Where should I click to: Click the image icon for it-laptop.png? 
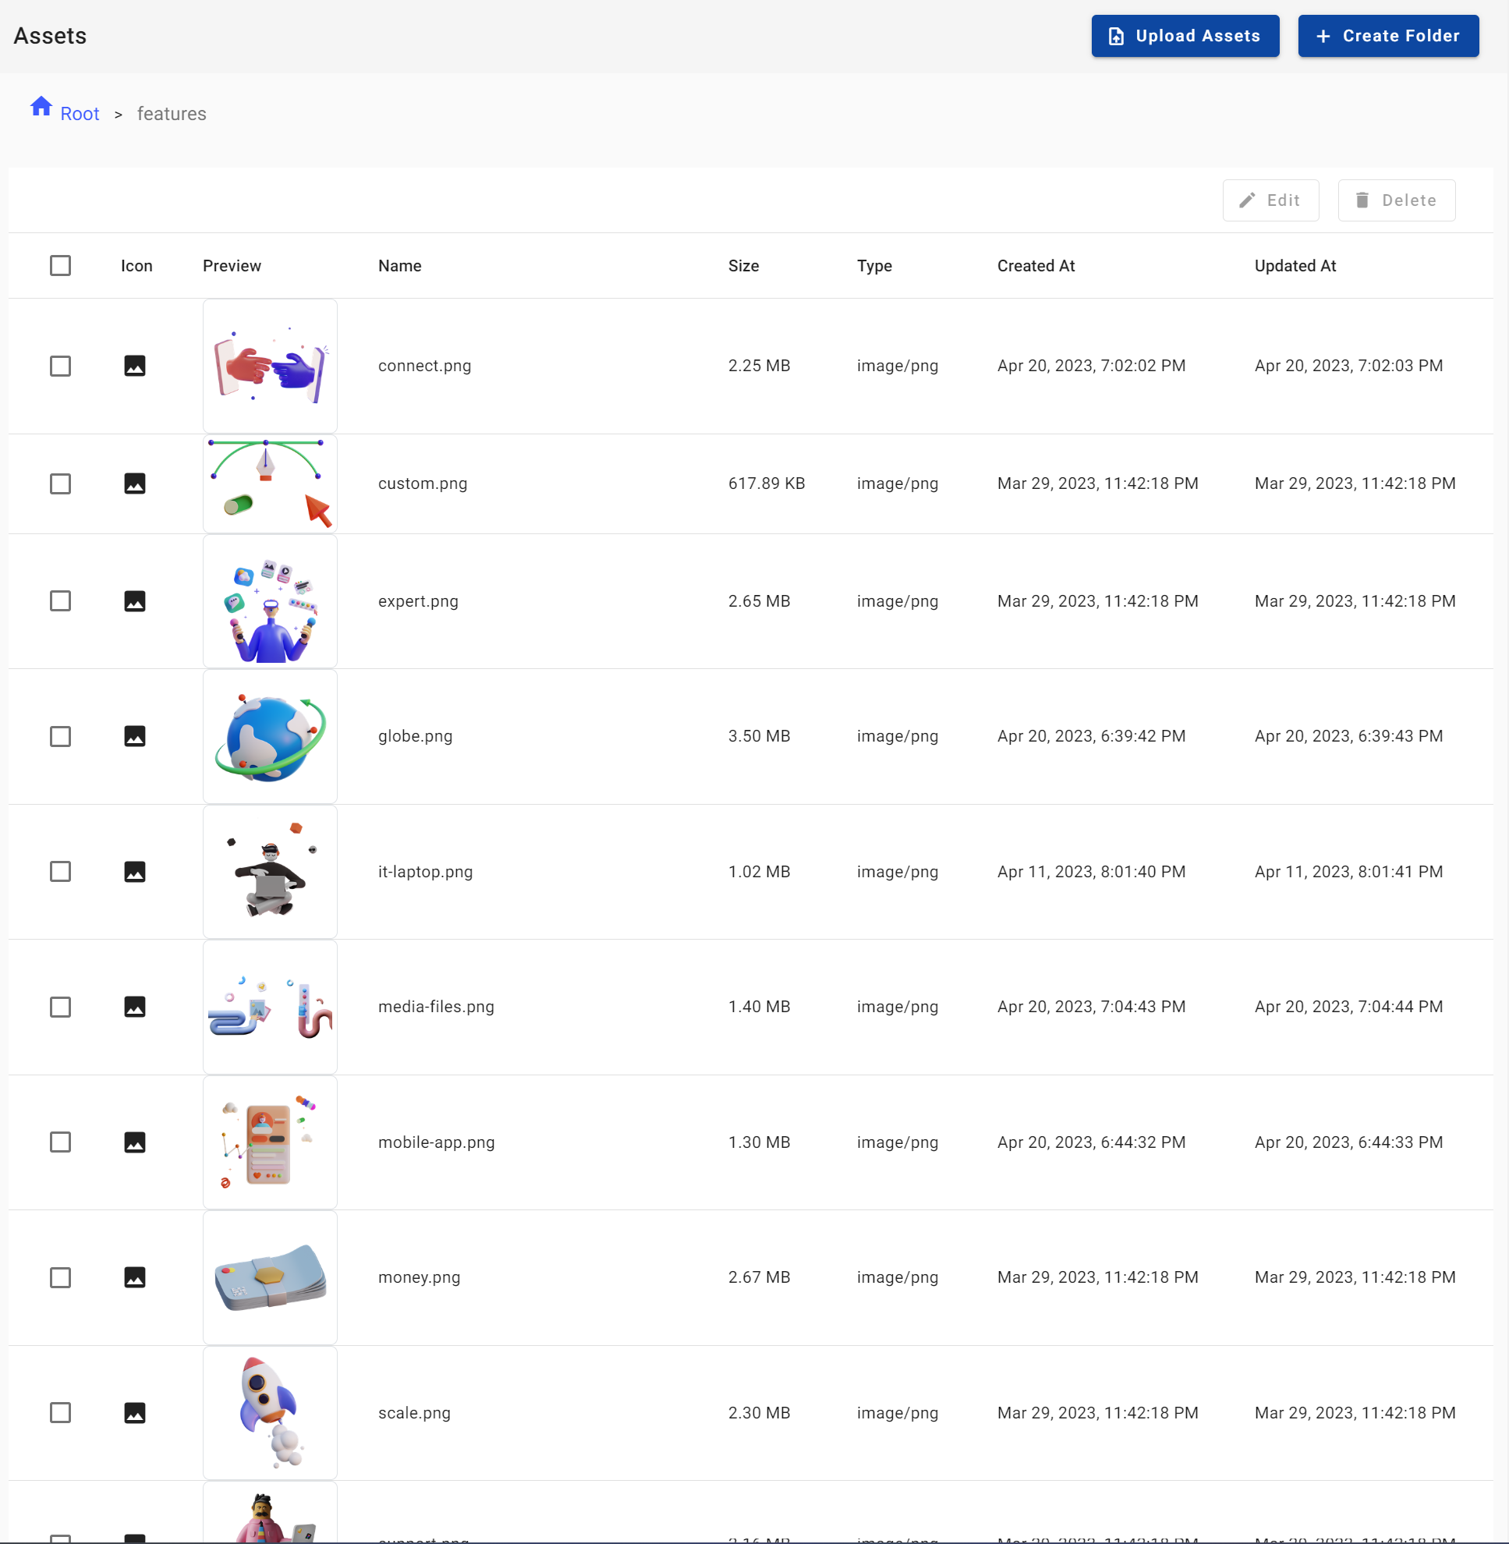135,872
